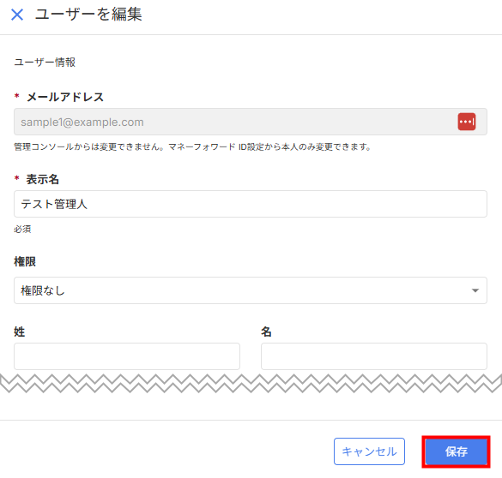Image resolution: width=502 pixels, height=478 pixels.
Task: Click the キャンセル button
Action: tap(369, 451)
